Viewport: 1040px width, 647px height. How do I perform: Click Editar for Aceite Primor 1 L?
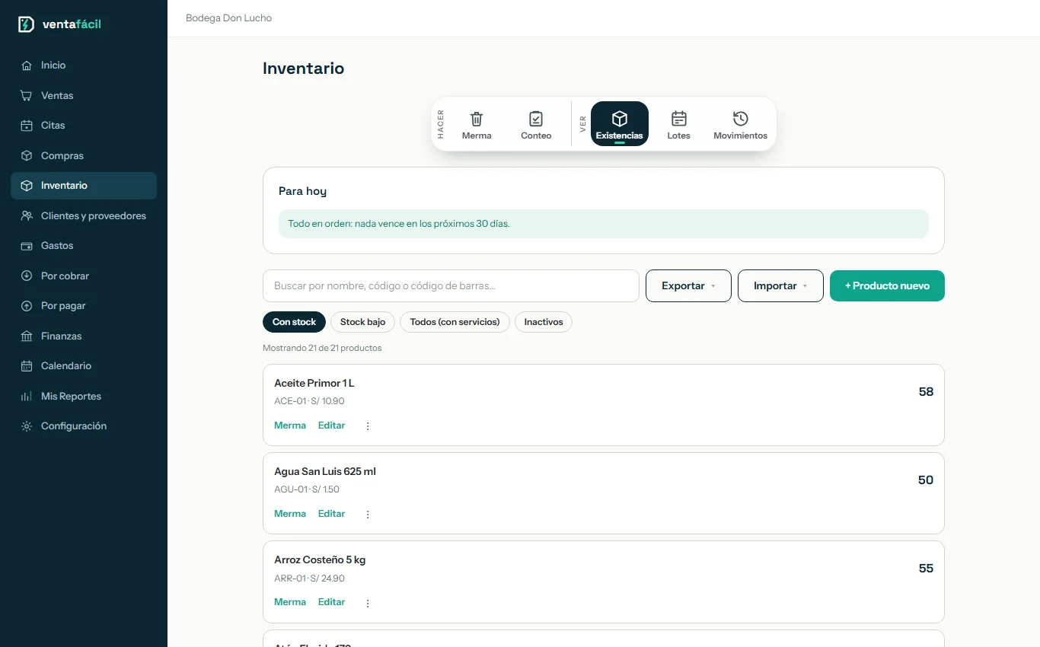tap(331, 425)
